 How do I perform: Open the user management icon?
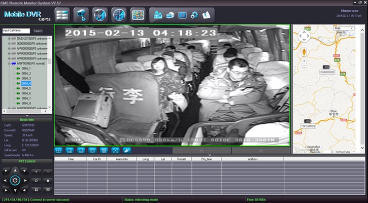tap(157, 14)
